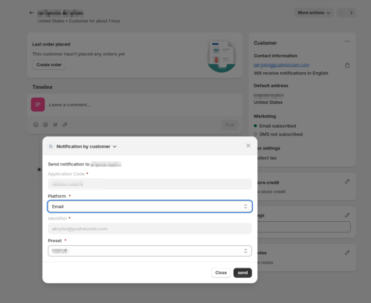
Task: Click the Timeline heading
Action: tap(42, 87)
